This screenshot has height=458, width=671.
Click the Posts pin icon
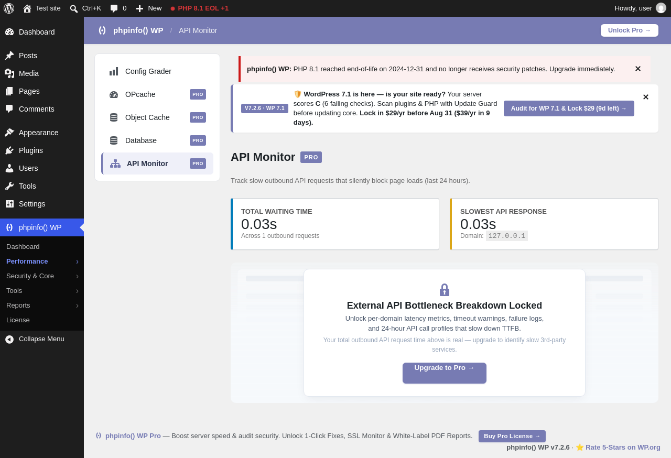9,56
